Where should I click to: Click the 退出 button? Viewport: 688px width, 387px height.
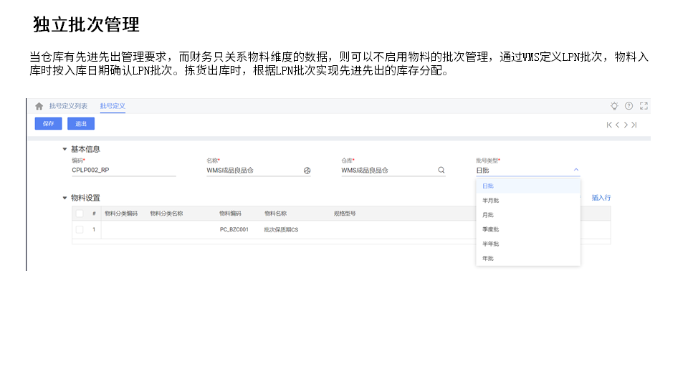(x=81, y=123)
